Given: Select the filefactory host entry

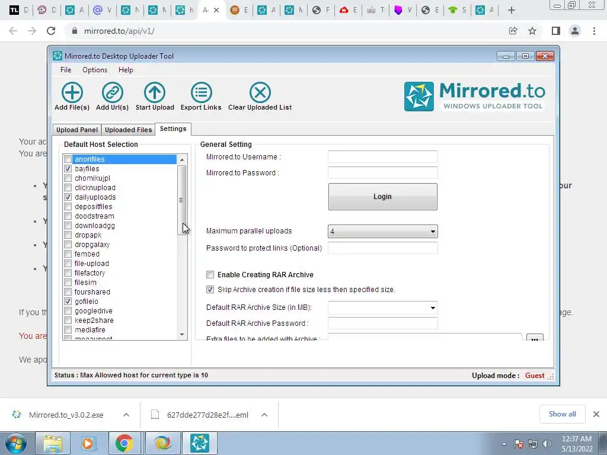Looking at the screenshot, I should (90, 273).
